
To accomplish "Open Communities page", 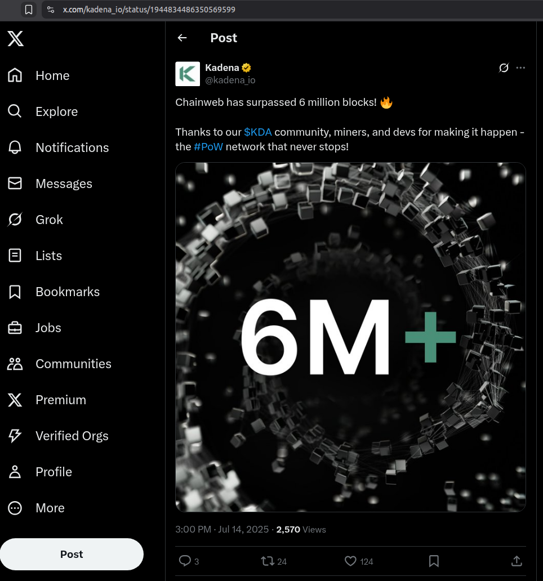I will pyautogui.click(x=59, y=364).
